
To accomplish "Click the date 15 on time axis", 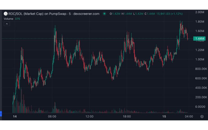I will [x=164, y=116].
